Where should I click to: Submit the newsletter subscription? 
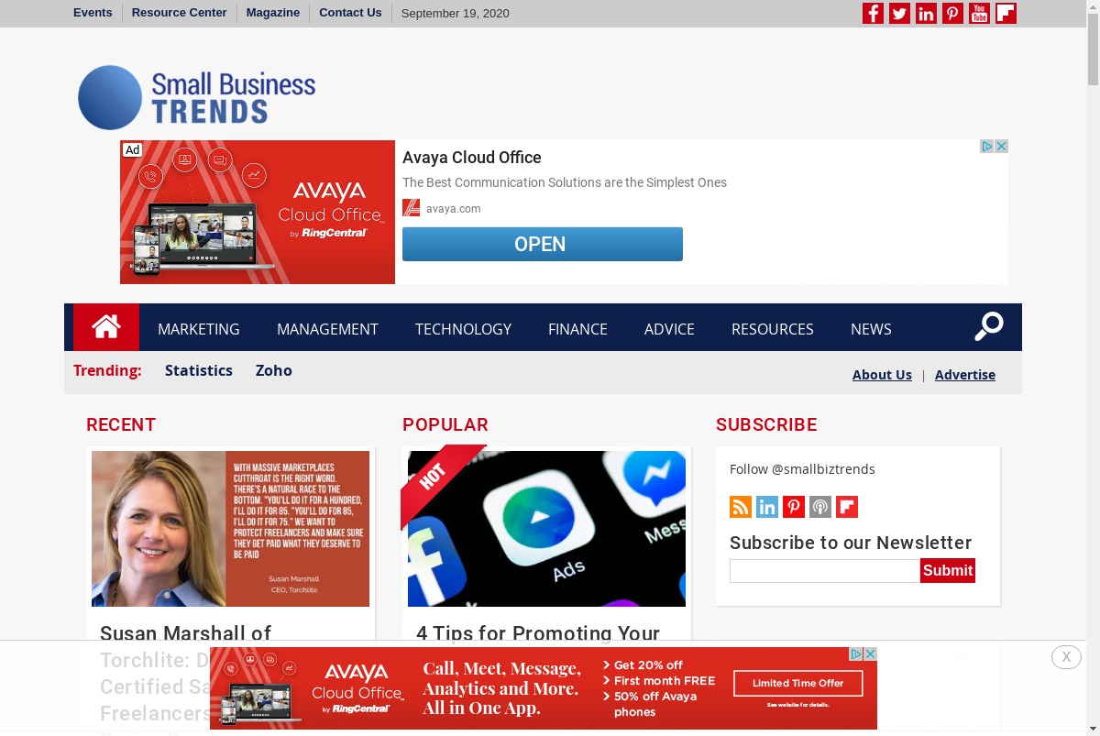coord(948,570)
